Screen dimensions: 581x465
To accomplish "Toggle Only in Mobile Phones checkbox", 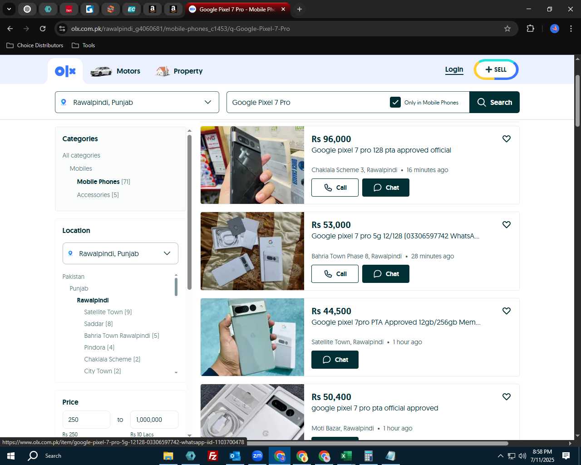I will pyautogui.click(x=395, y=102).
